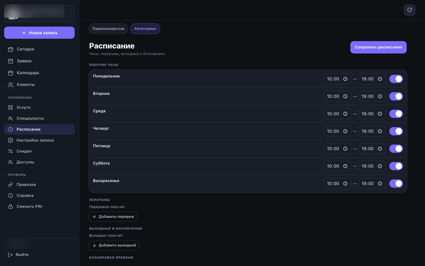Toggle Вторник working day switch
This screenshot has width=425, height=266.
coord(396,96)
